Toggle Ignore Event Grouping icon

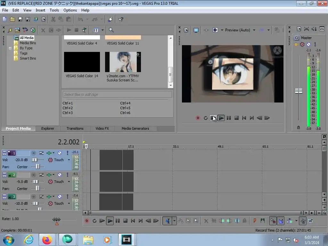(310, 221)
